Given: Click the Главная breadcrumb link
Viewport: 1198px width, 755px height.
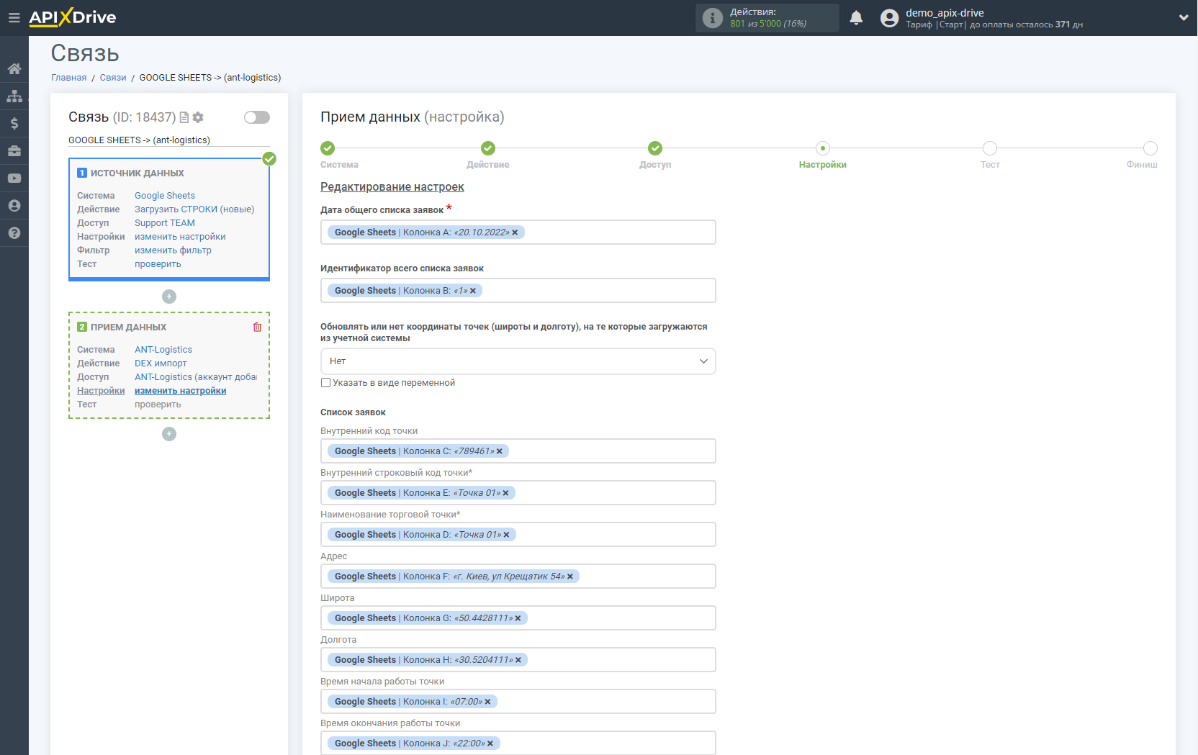Looking at the screenshot, I should click(68, 78).
